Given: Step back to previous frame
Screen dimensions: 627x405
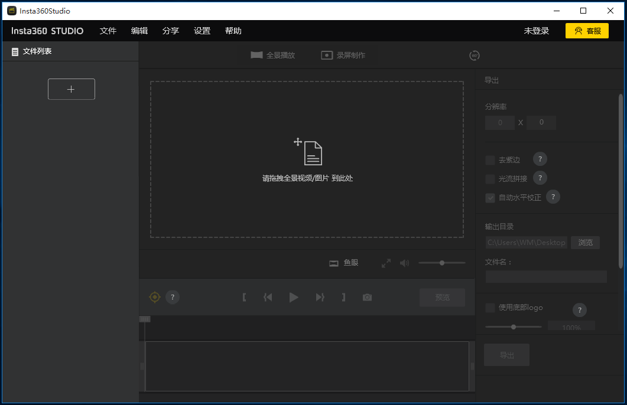Looking at the screenshot, I should coord(268,298).
